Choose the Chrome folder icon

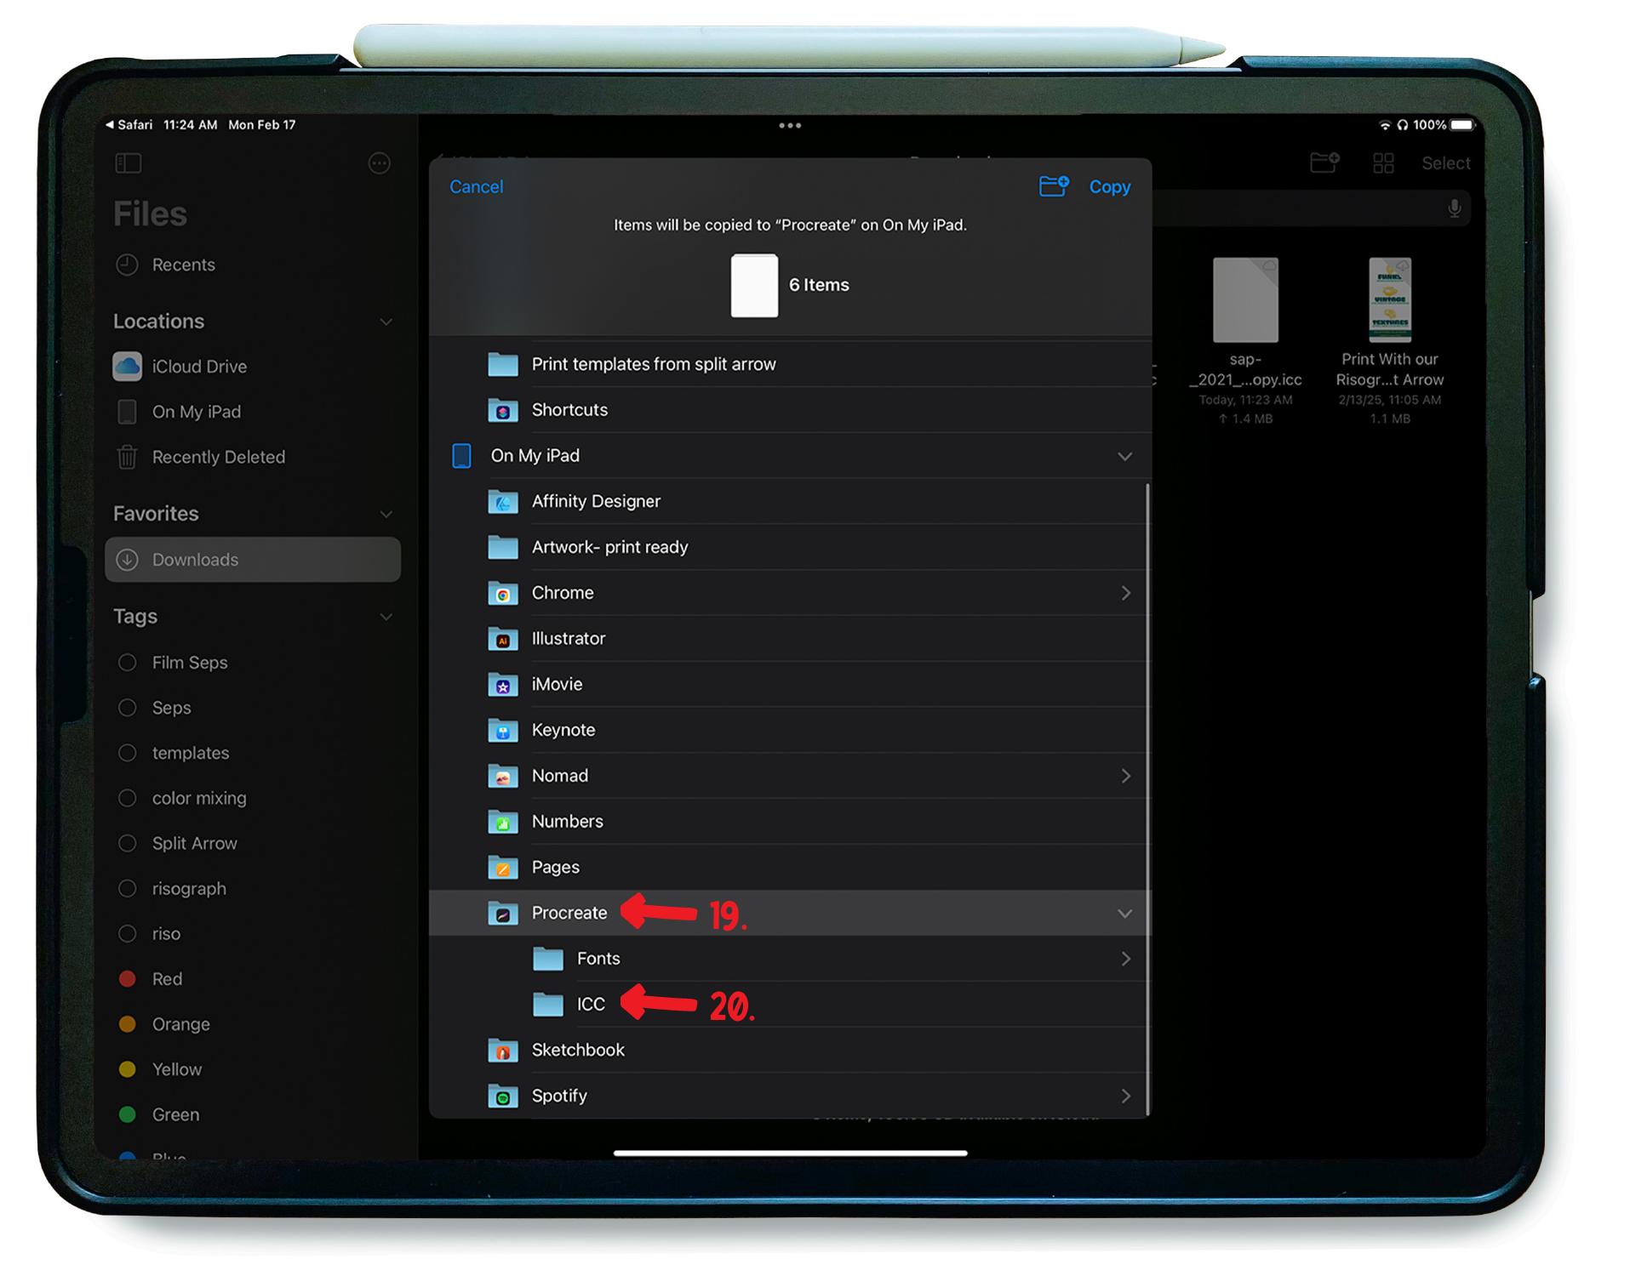point(502,593)
